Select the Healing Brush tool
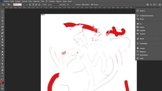Screen dimensions: 162x91 click(x=2, y=33)
